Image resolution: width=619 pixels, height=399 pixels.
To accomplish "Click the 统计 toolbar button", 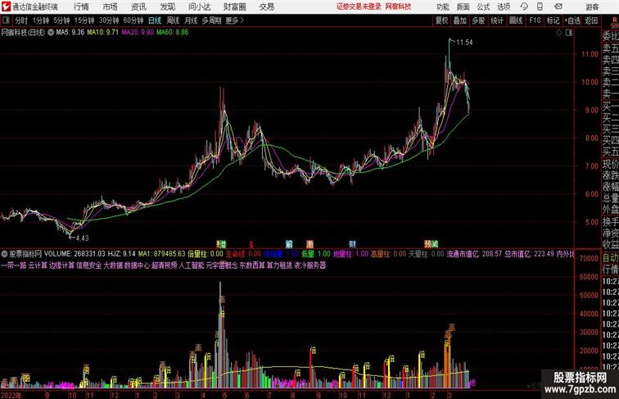I will coord(497,20).
